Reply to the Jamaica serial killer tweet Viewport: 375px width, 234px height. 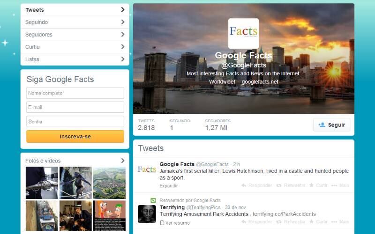pyautogui.click(x=256, y=185)
